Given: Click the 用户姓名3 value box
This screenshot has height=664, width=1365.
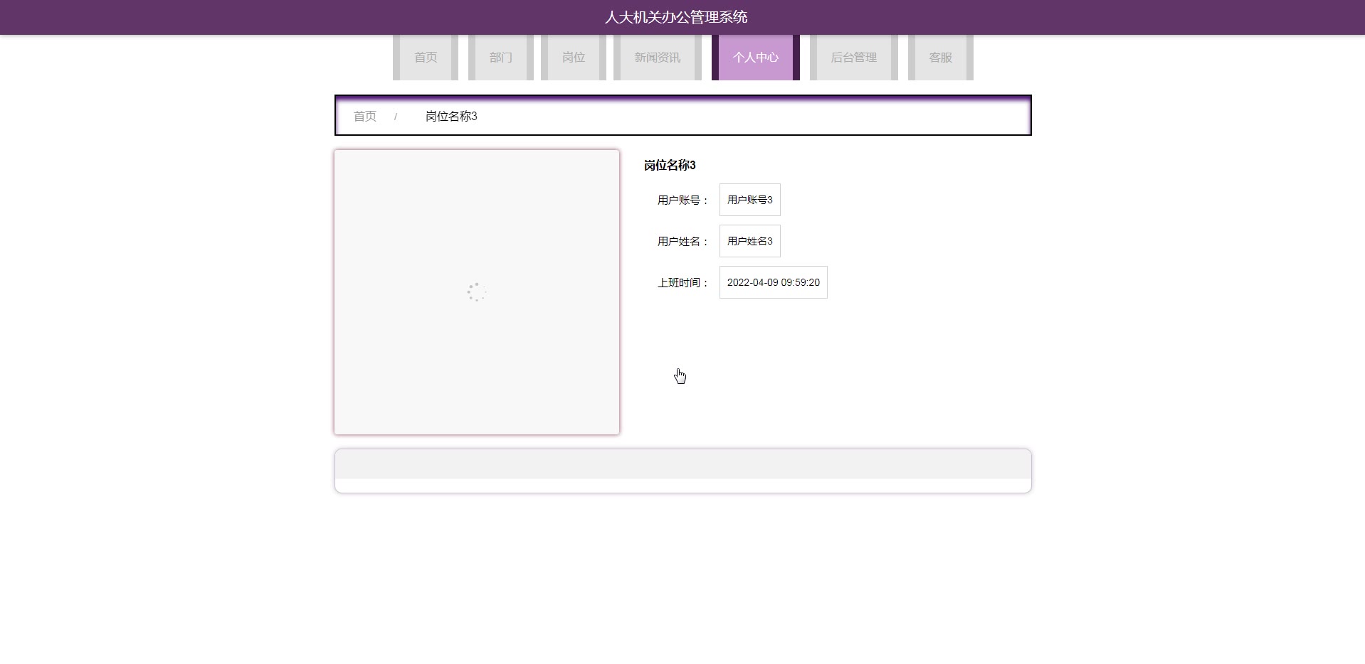Looking at the screenshot, I should click(x=750, y=241).
